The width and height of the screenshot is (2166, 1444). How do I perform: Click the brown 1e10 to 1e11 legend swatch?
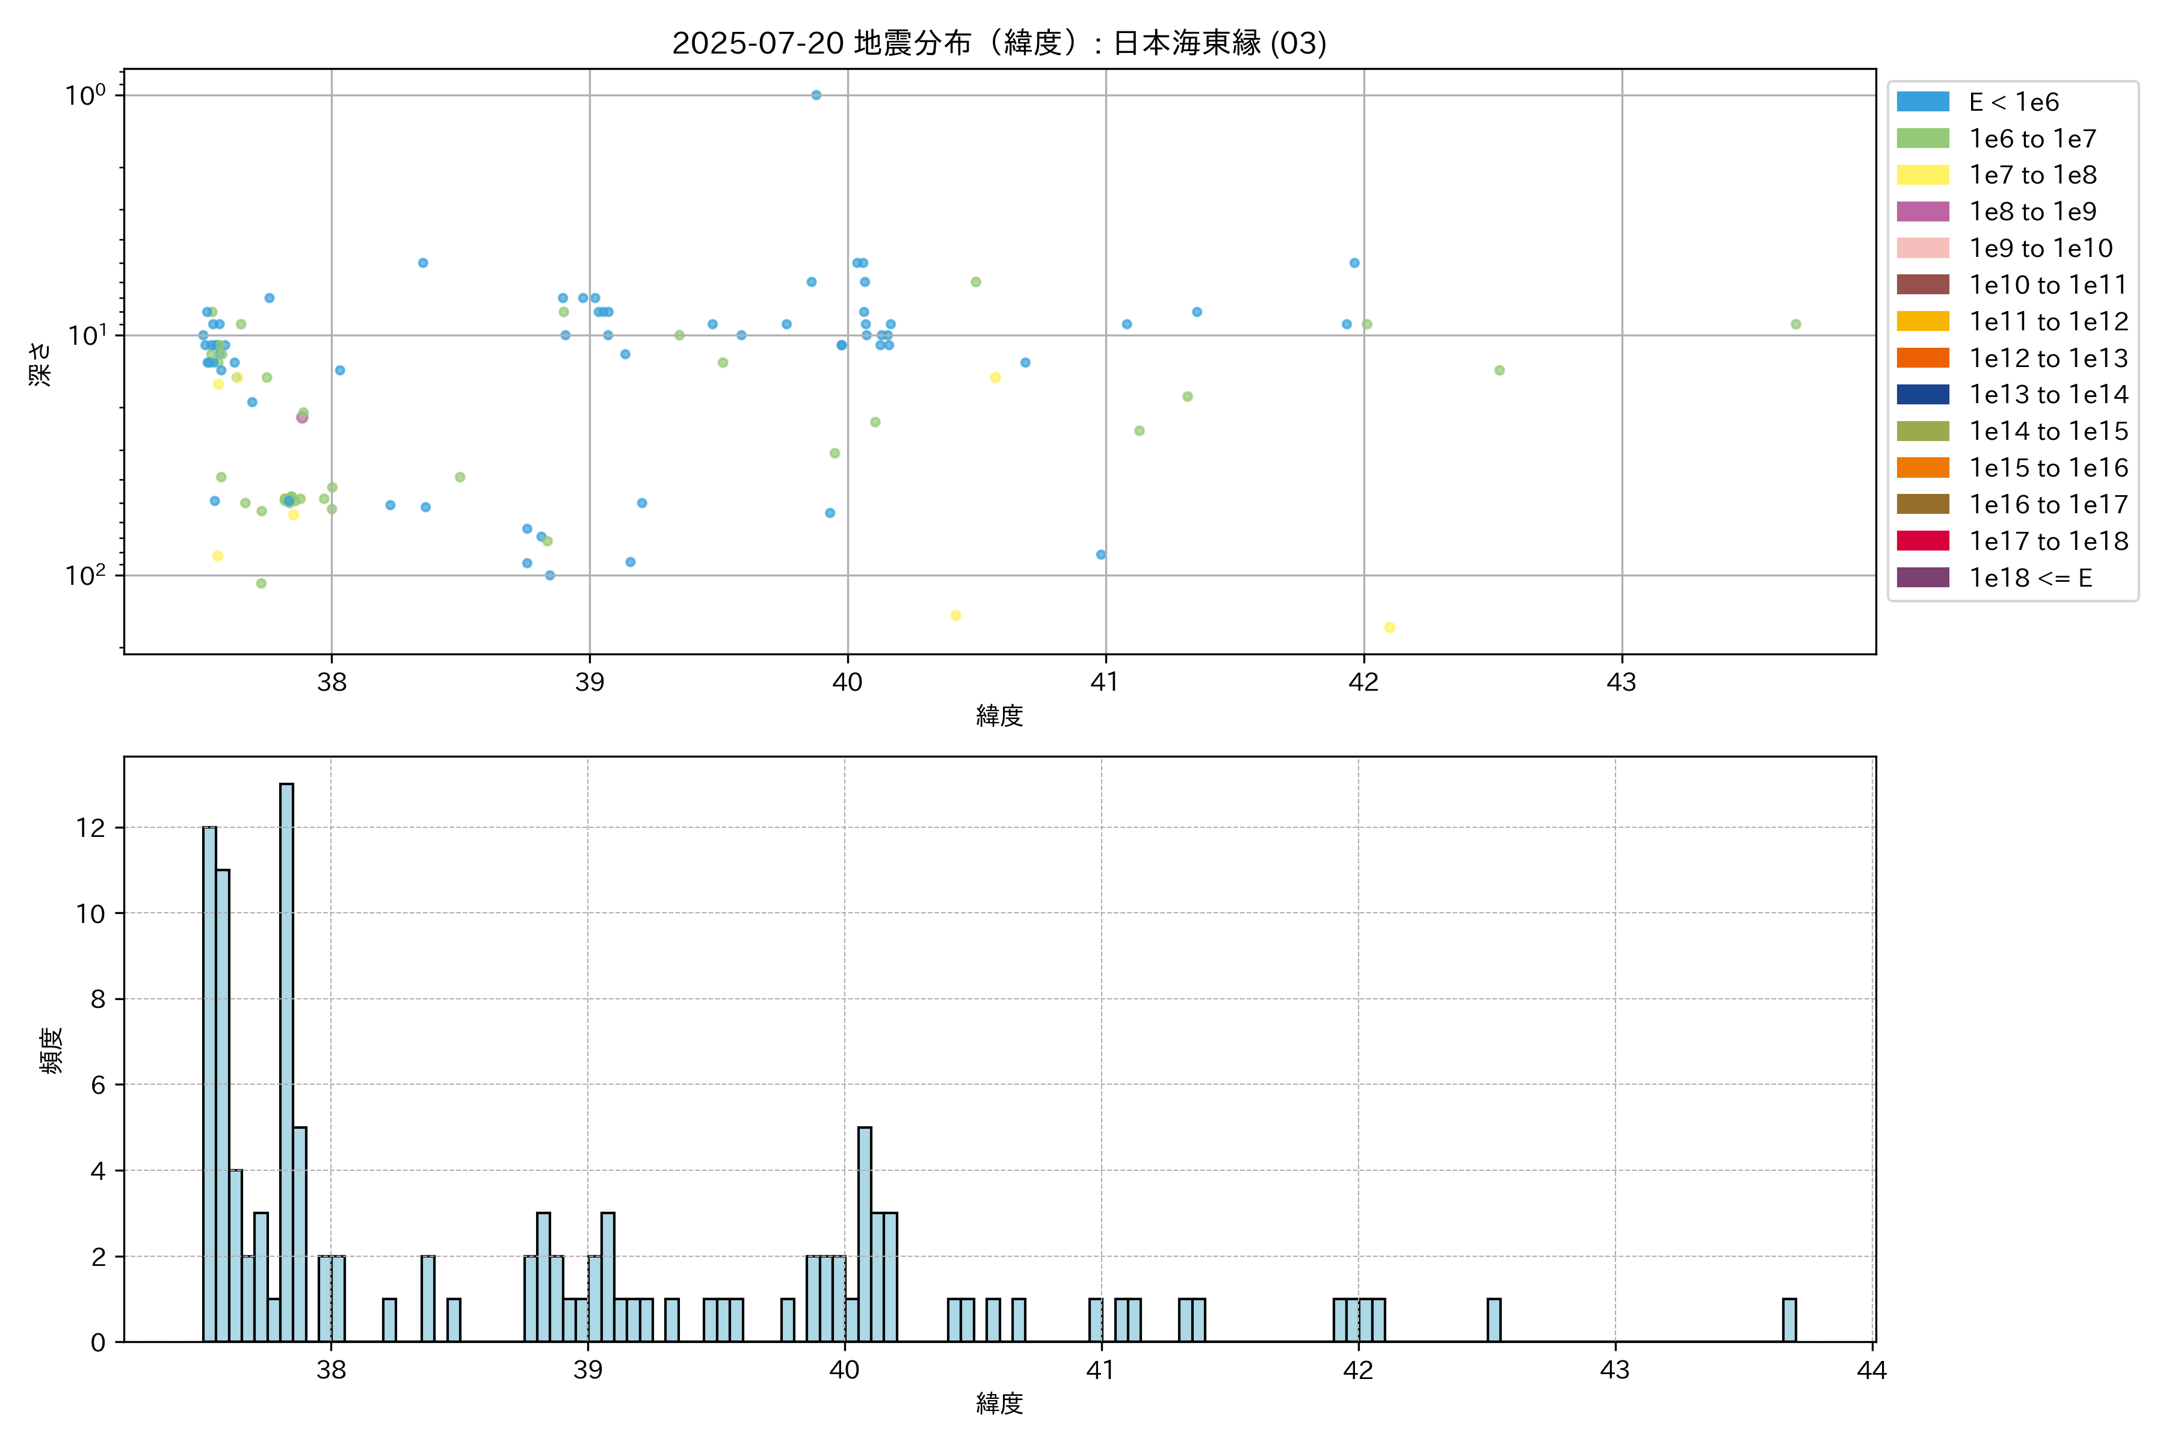[1922, 285]
